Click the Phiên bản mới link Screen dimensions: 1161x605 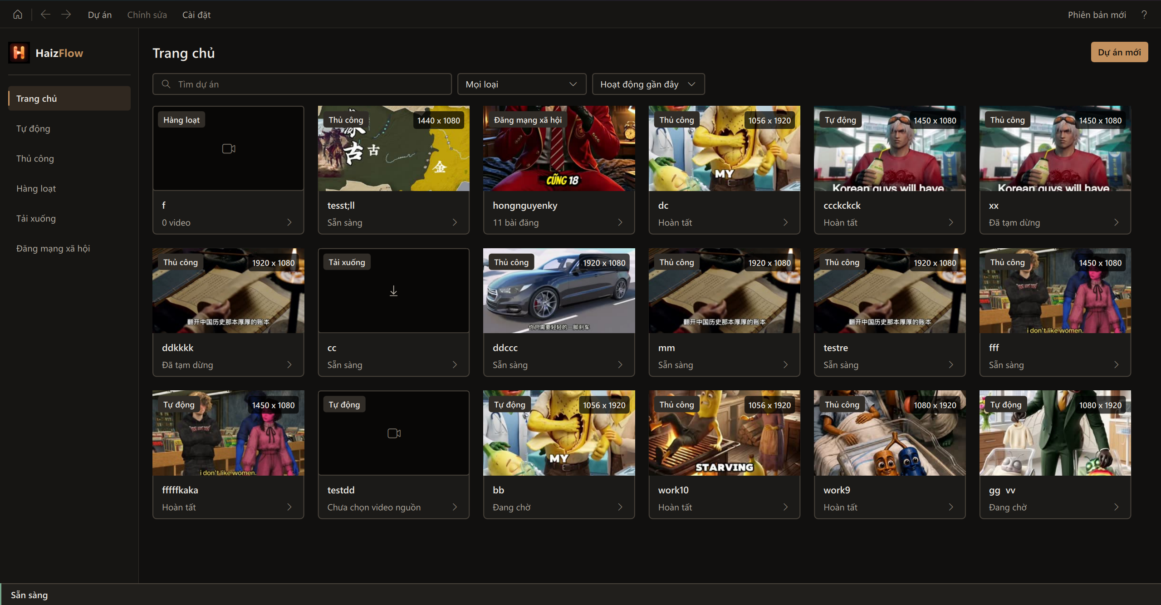[1097, 15]
